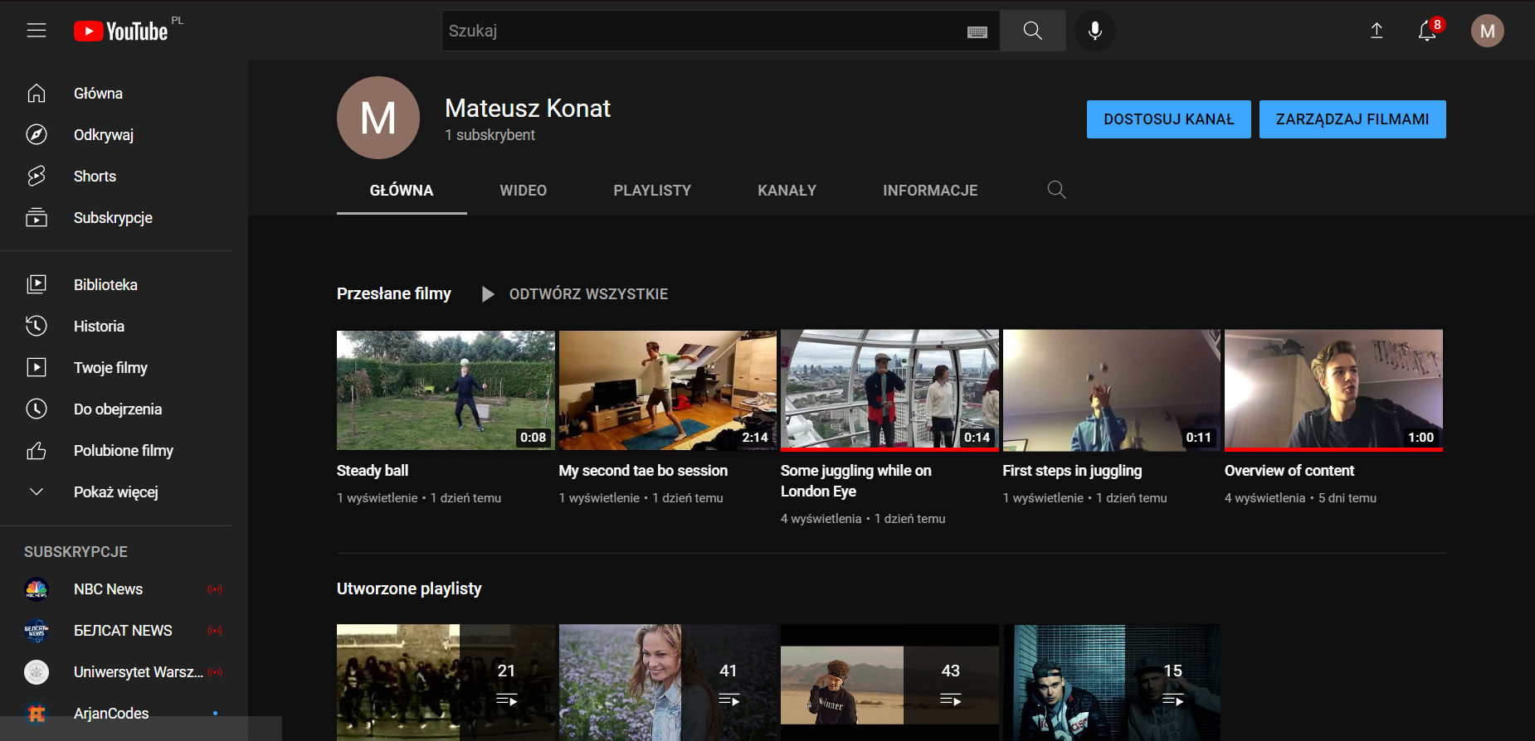
Task: Open the Steady ball video title
Action: click(x=373, y=471)
